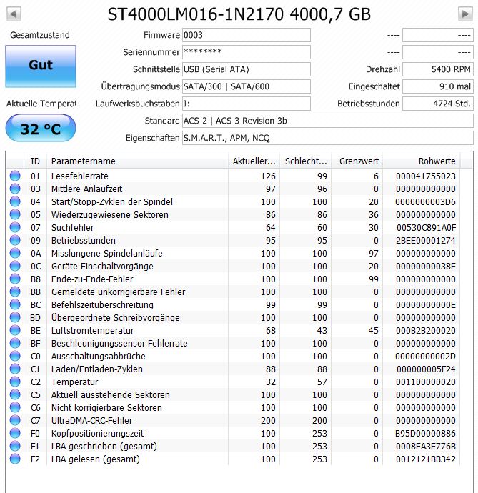Click the status orb for Luftstromtemperatur

(15, 330)
